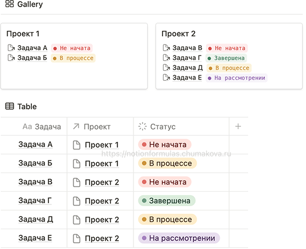Open the Проект 1 gallery card title

point(23,34)
